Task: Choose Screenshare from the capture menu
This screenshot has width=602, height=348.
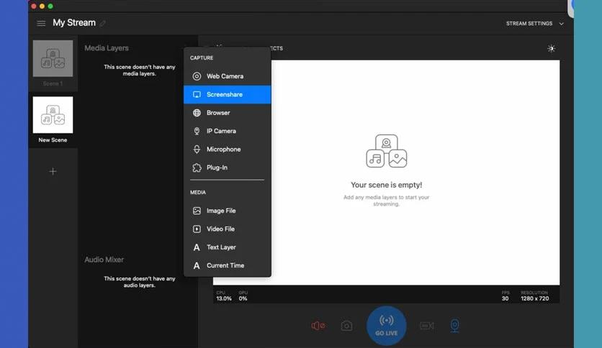Action: [x=225, y=94]
